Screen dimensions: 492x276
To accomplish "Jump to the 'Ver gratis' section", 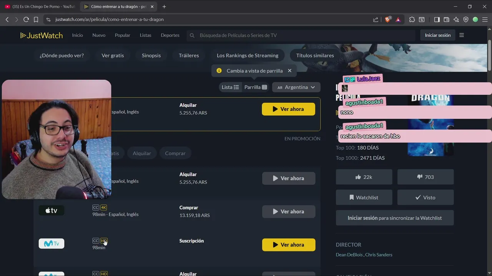I will (x=113, y=56).
